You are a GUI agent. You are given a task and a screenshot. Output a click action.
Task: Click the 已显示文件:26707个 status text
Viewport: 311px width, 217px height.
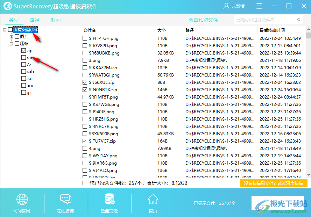pyautogui.click(x=214, y=203)
